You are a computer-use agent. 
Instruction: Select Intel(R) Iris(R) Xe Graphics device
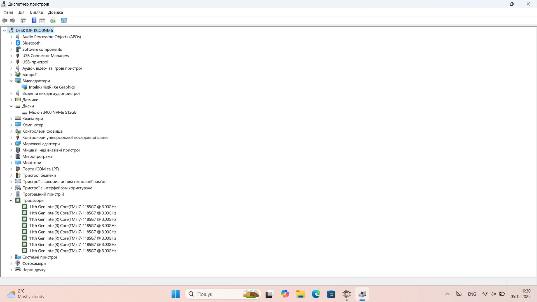coord(52,87)
